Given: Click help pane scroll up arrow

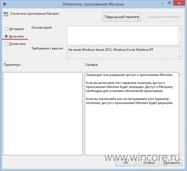Looking at the screenshot, I should (x=181, y=75).
